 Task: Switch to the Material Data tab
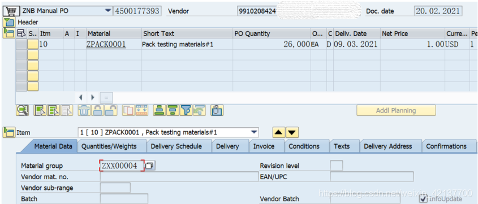[x=53, y=146]
